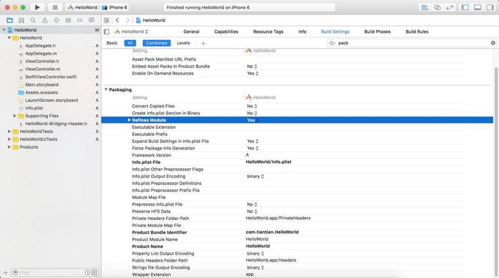Switch to the Version editor
Screen dimensions: 499x278
(x=450, y=7)
